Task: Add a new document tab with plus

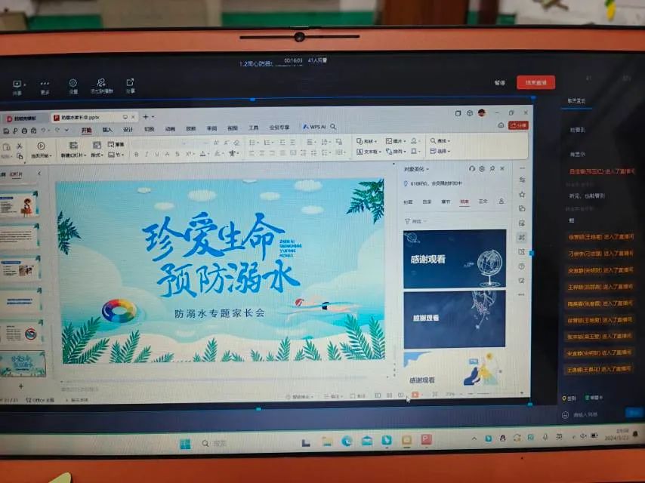Action: (145, 117)
